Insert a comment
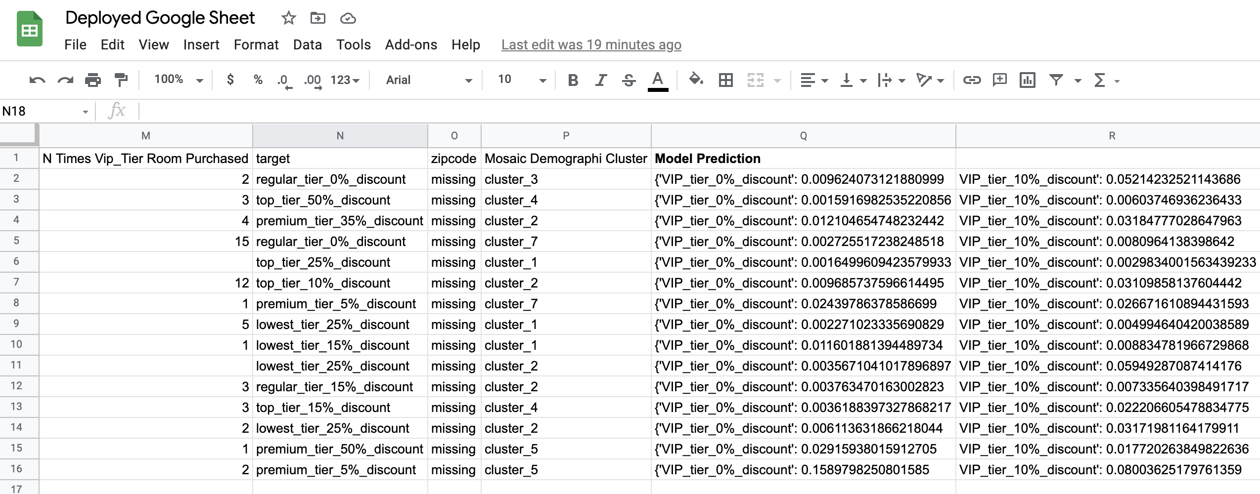 pos(999,80)
